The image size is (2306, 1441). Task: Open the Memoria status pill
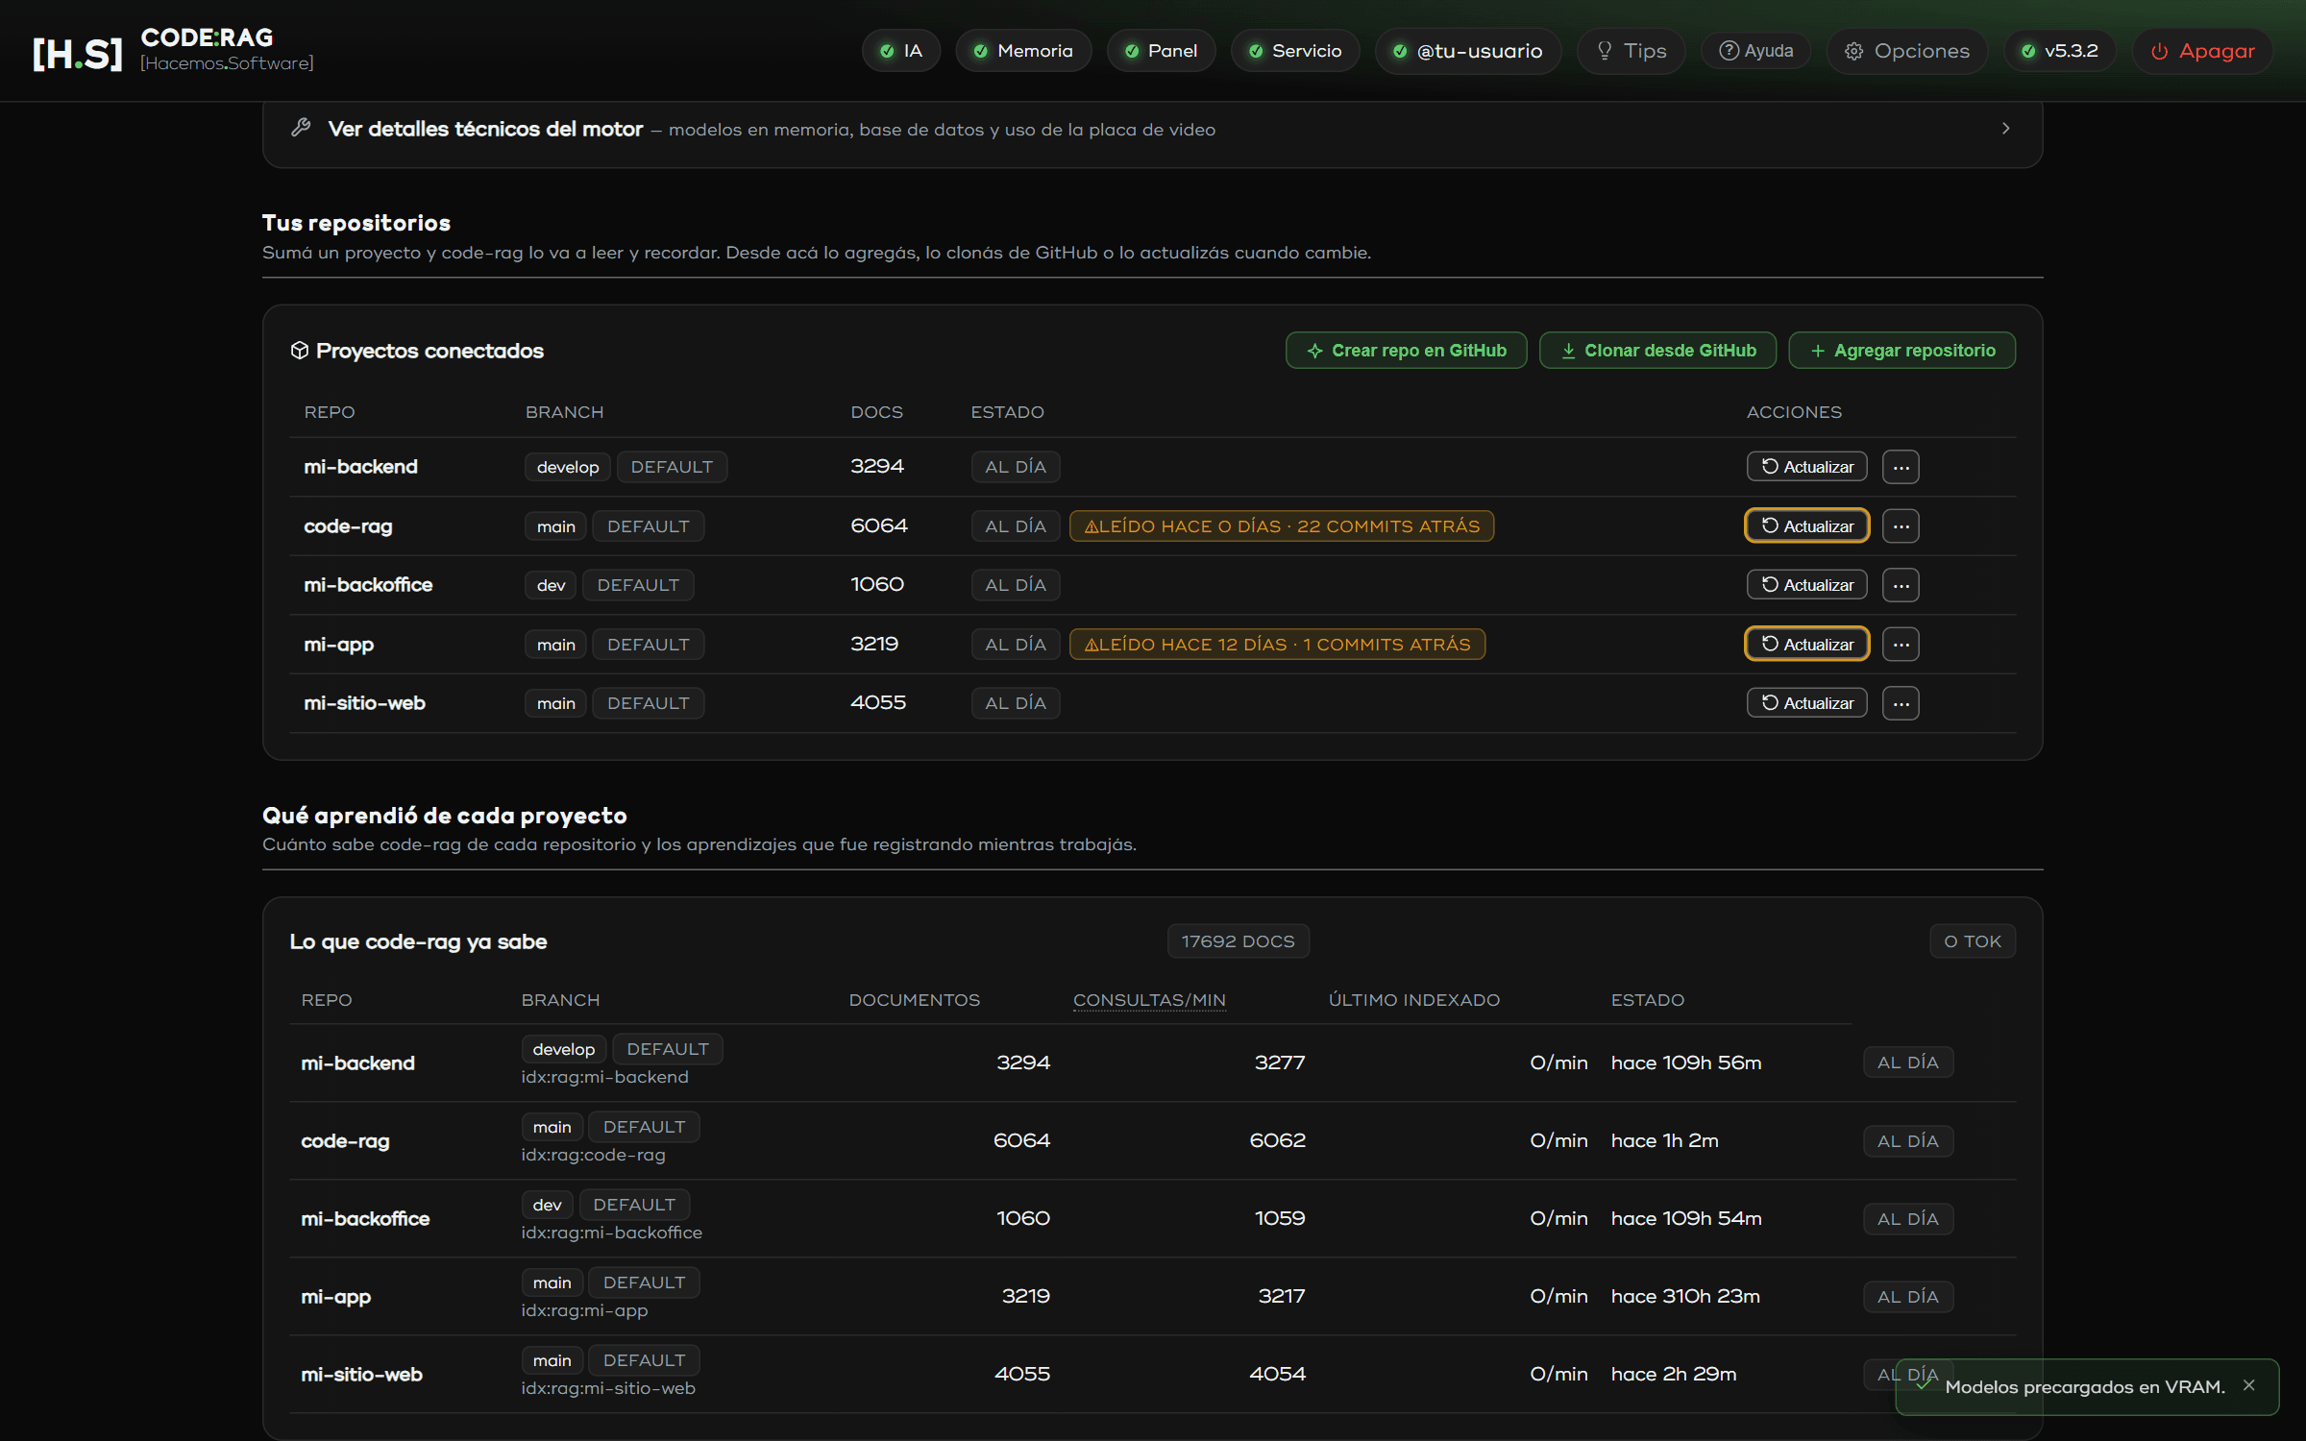tap(1023, 51)
